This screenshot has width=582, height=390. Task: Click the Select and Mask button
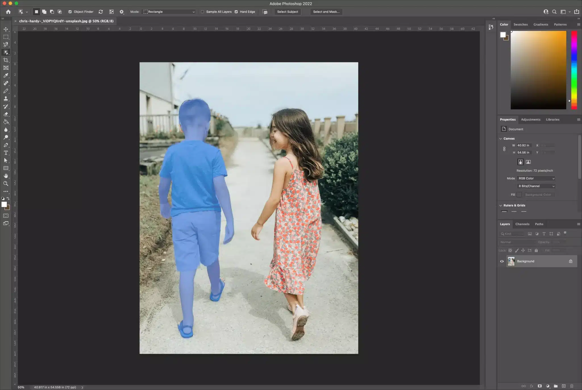[x=326, y=12]
